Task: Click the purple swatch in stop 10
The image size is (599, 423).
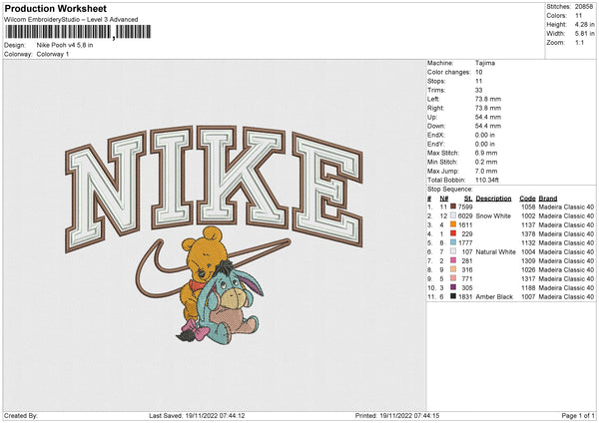Action: click(453, 287)
